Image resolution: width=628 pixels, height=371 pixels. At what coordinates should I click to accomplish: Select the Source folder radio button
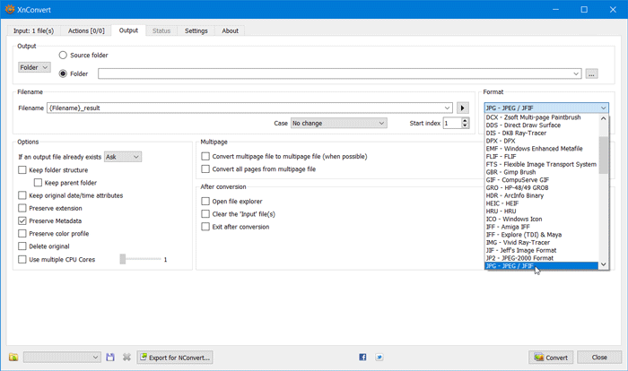pos(64,55)
